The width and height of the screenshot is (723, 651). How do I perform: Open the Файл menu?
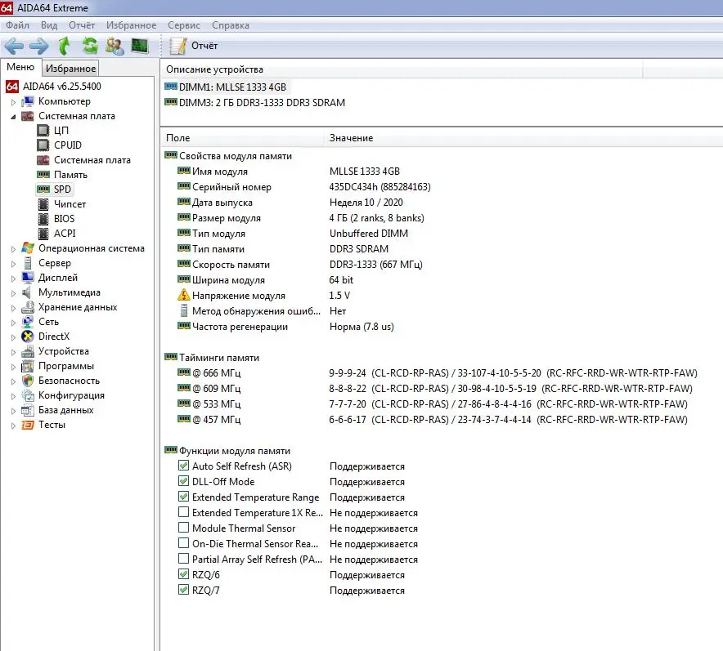click(17, 25)
